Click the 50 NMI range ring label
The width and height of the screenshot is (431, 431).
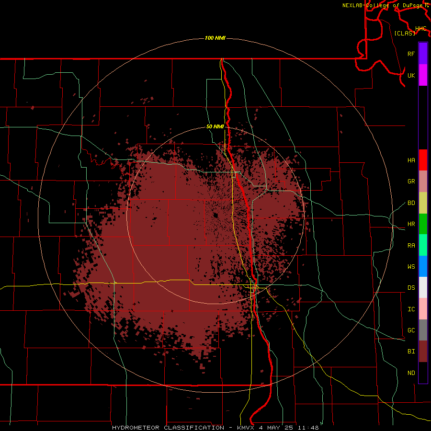(x=215, y=126)
